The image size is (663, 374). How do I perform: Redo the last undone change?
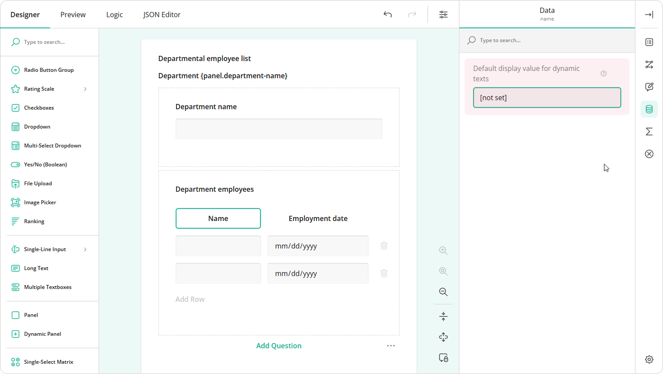click(x=412, y=14)
